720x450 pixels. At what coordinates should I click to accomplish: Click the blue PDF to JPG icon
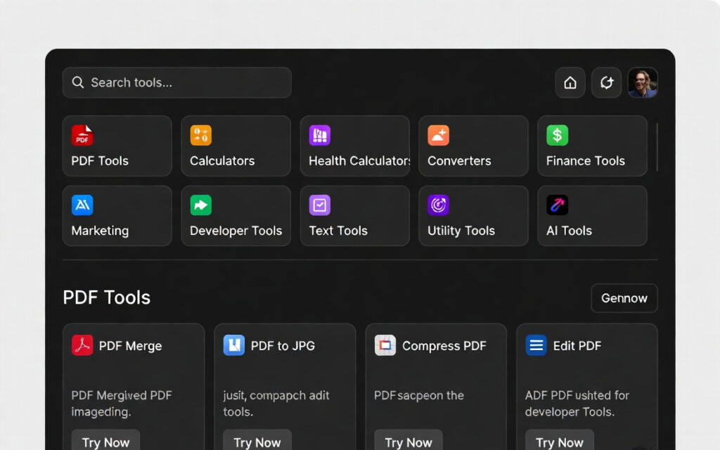(x=233, y=345)
